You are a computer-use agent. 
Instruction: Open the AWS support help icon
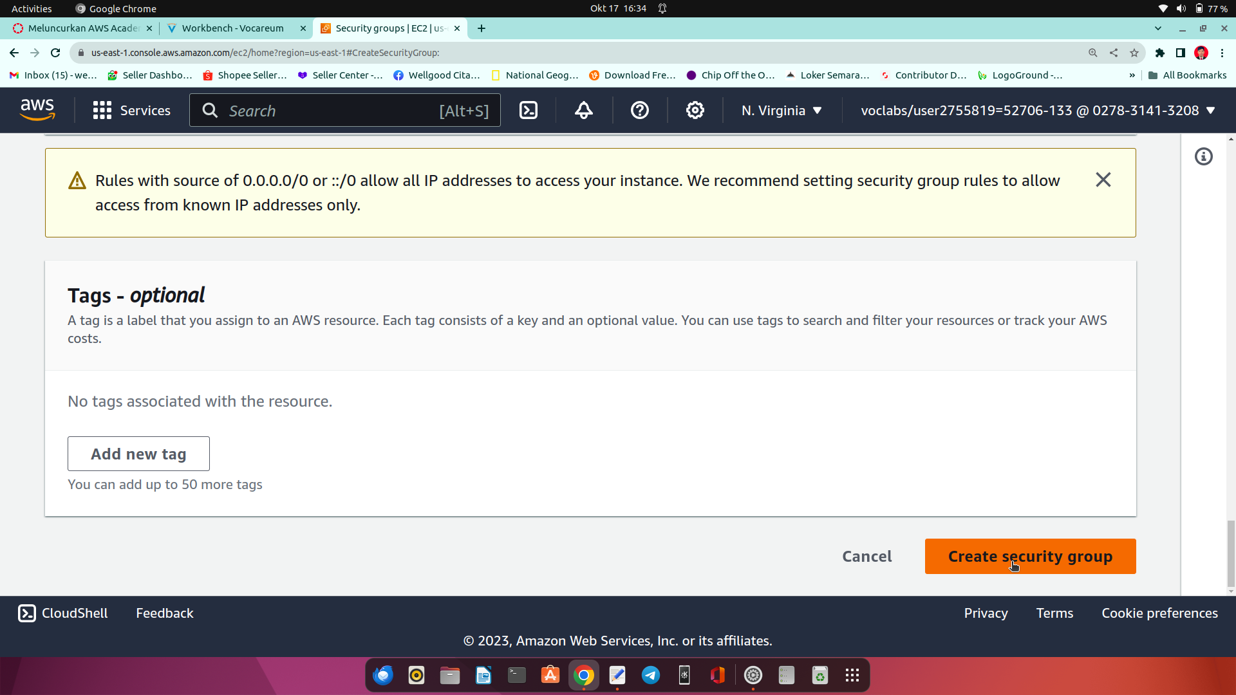click(639, 111)
